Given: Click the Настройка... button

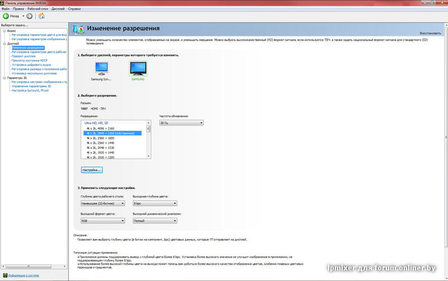Looking at the screenshot, I should 92,170.
